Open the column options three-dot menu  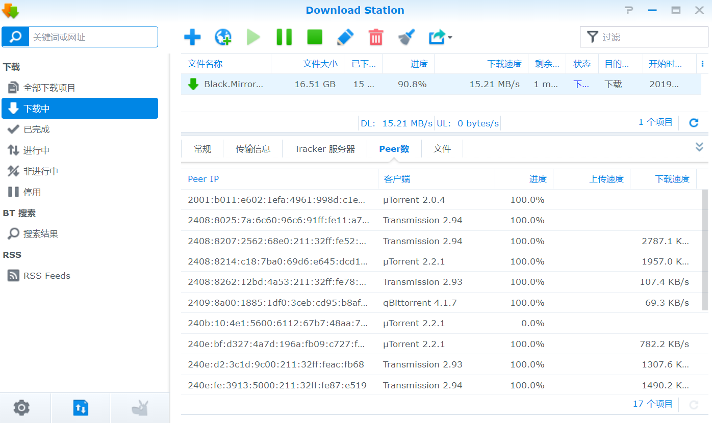click(703, 64)
